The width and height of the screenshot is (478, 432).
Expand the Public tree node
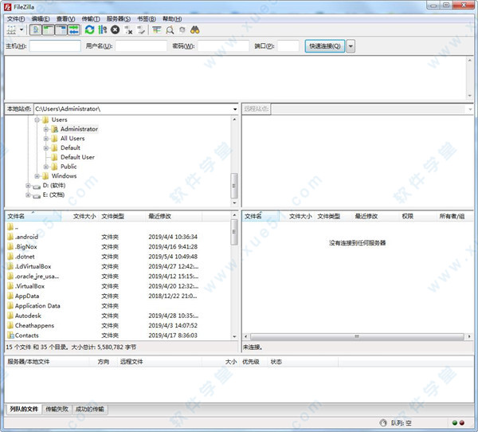[45, 167]
